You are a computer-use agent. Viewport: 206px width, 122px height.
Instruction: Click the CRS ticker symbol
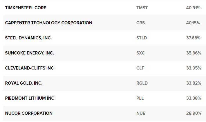(x=140, y=23)
